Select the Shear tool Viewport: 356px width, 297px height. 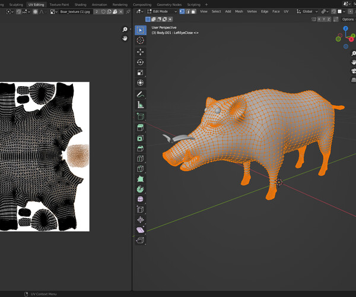point(140,230)
